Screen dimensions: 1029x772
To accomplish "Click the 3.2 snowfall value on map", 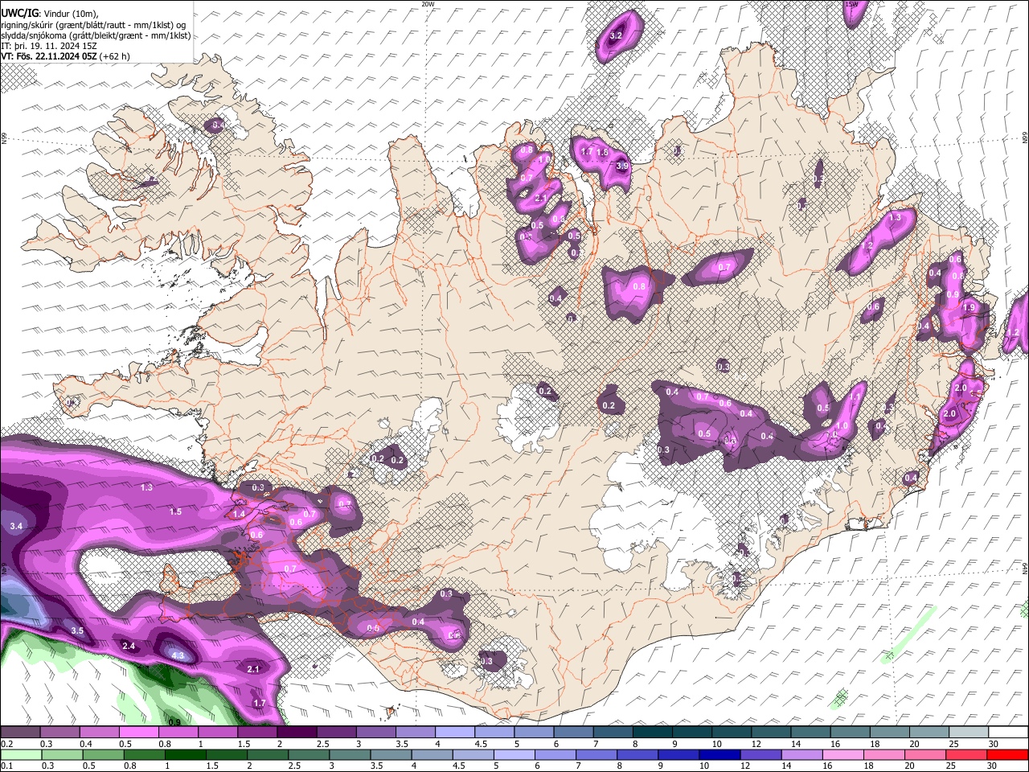I will [617, 36].
